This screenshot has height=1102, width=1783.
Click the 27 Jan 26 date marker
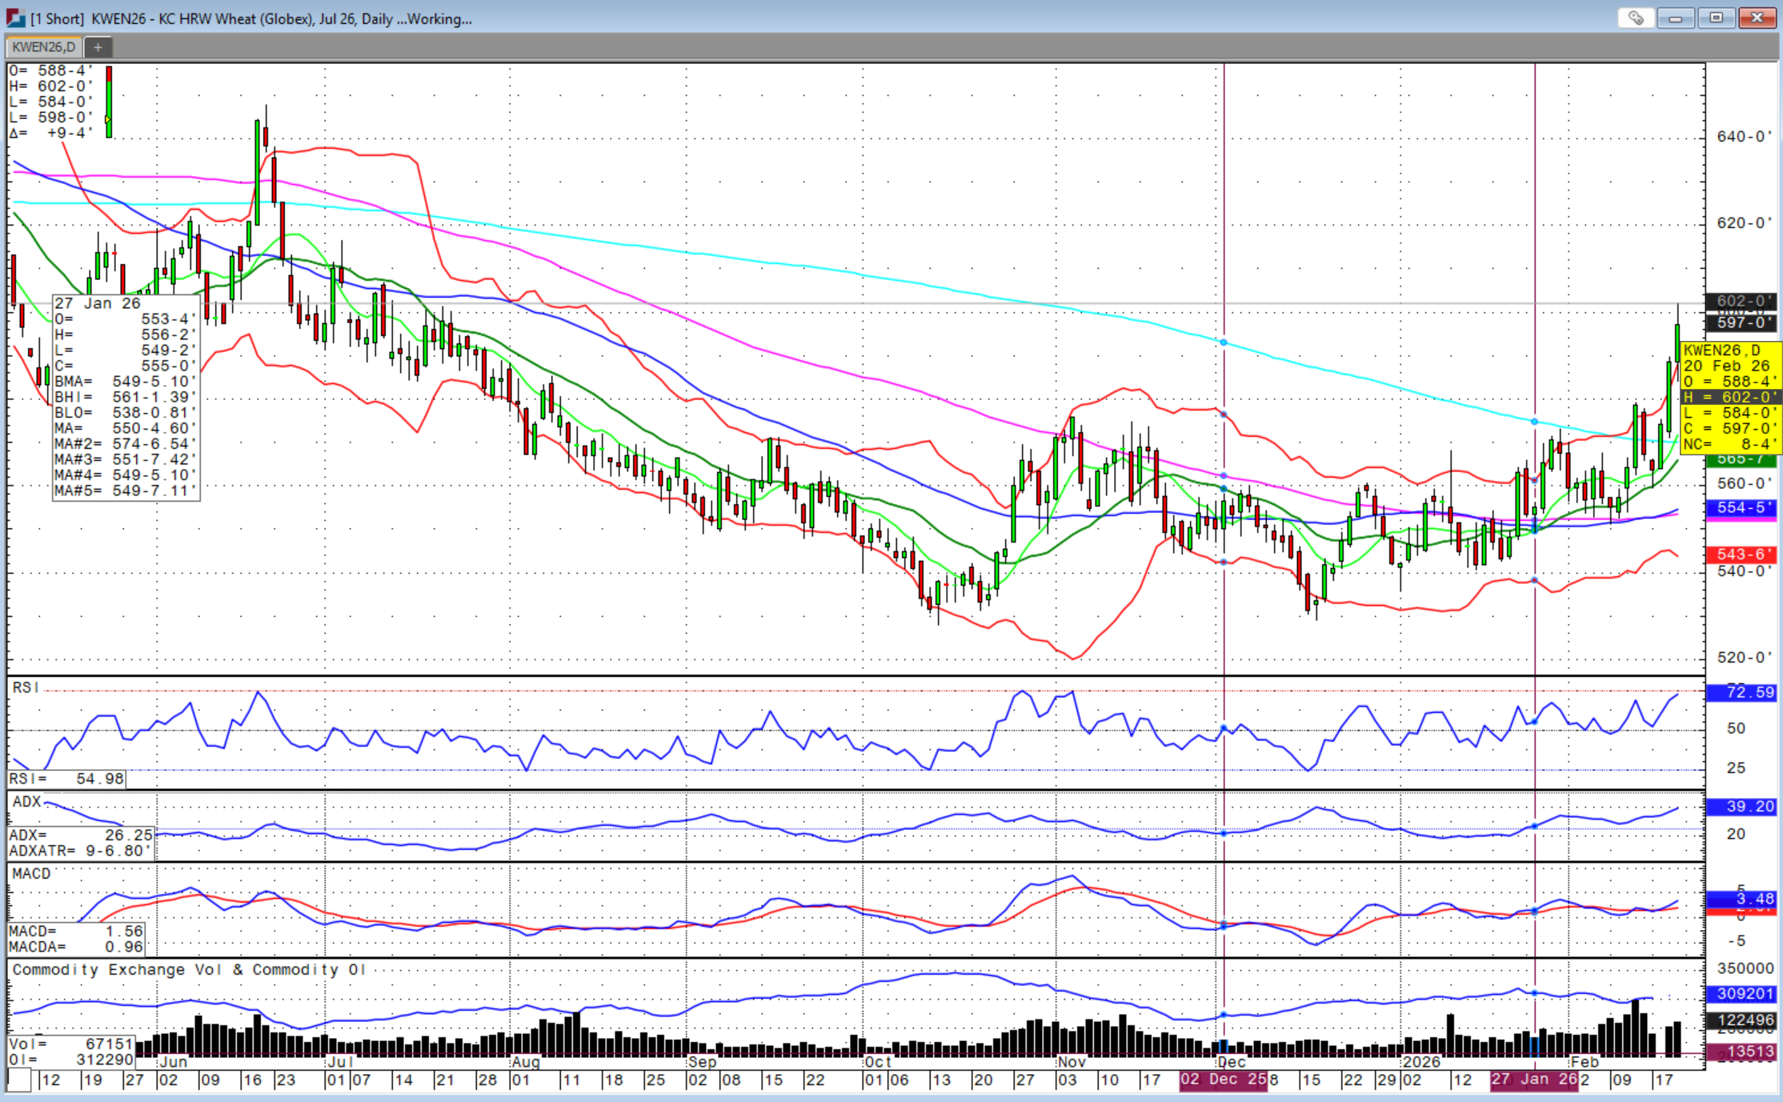pyautogui.click(x=1533, y=1080)
